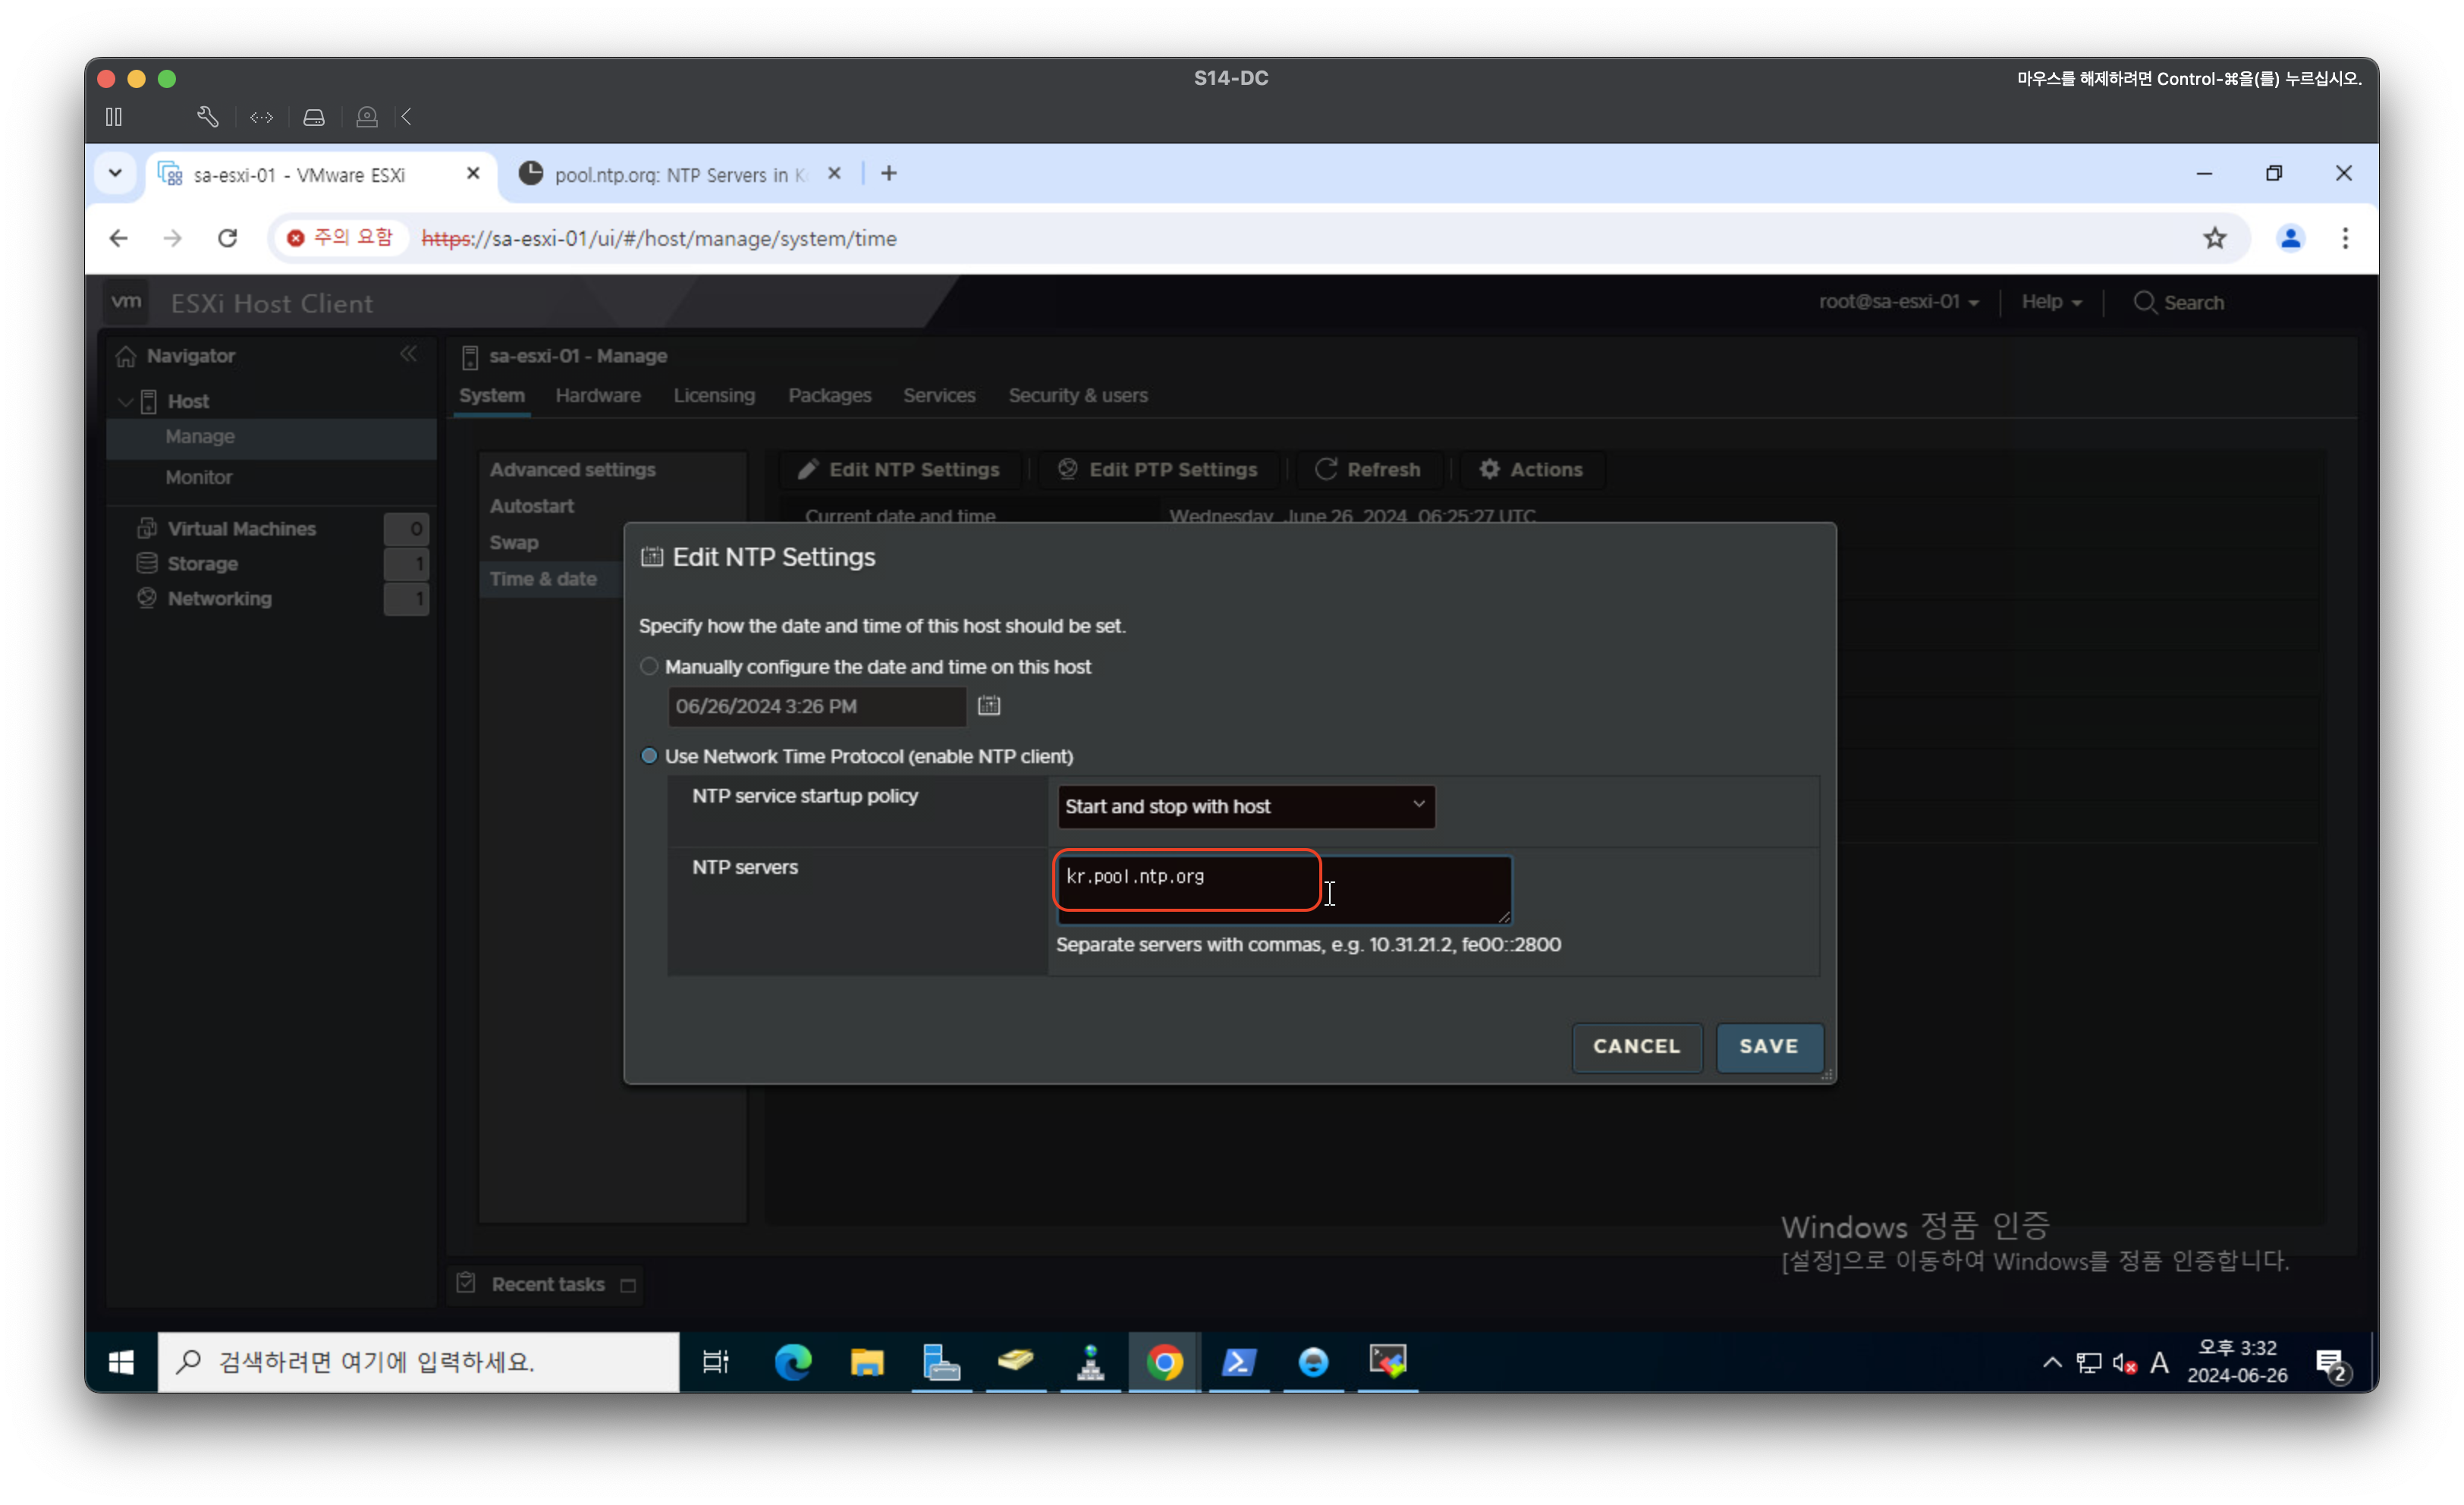
Task: Open PowerShell from the taskbar
Action: [1238, 1362]
